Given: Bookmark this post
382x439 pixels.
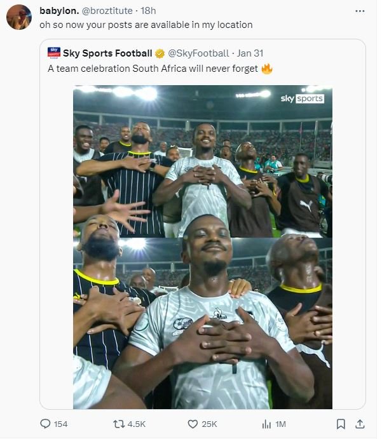Looking at the screenshot, I should 341,424.
